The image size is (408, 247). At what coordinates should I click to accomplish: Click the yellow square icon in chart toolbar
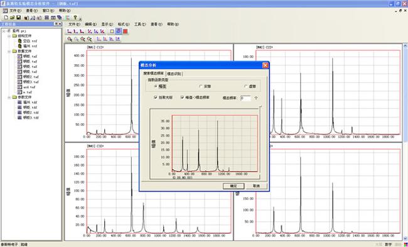[112, 31]
